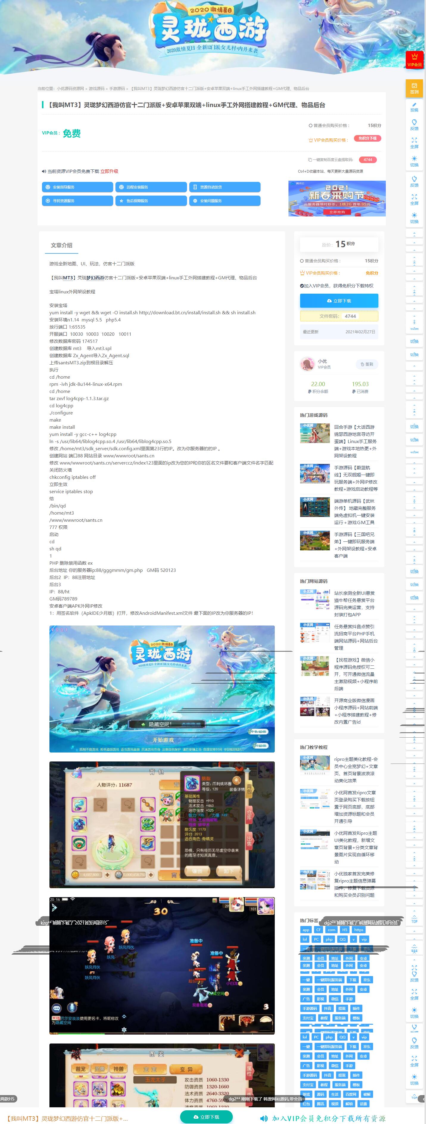Image resolution: width=426 pixels, height=1124 pixels.
Task: Open the 【找茬游戏】微信小程序 article link
Action: coord(355,674)
